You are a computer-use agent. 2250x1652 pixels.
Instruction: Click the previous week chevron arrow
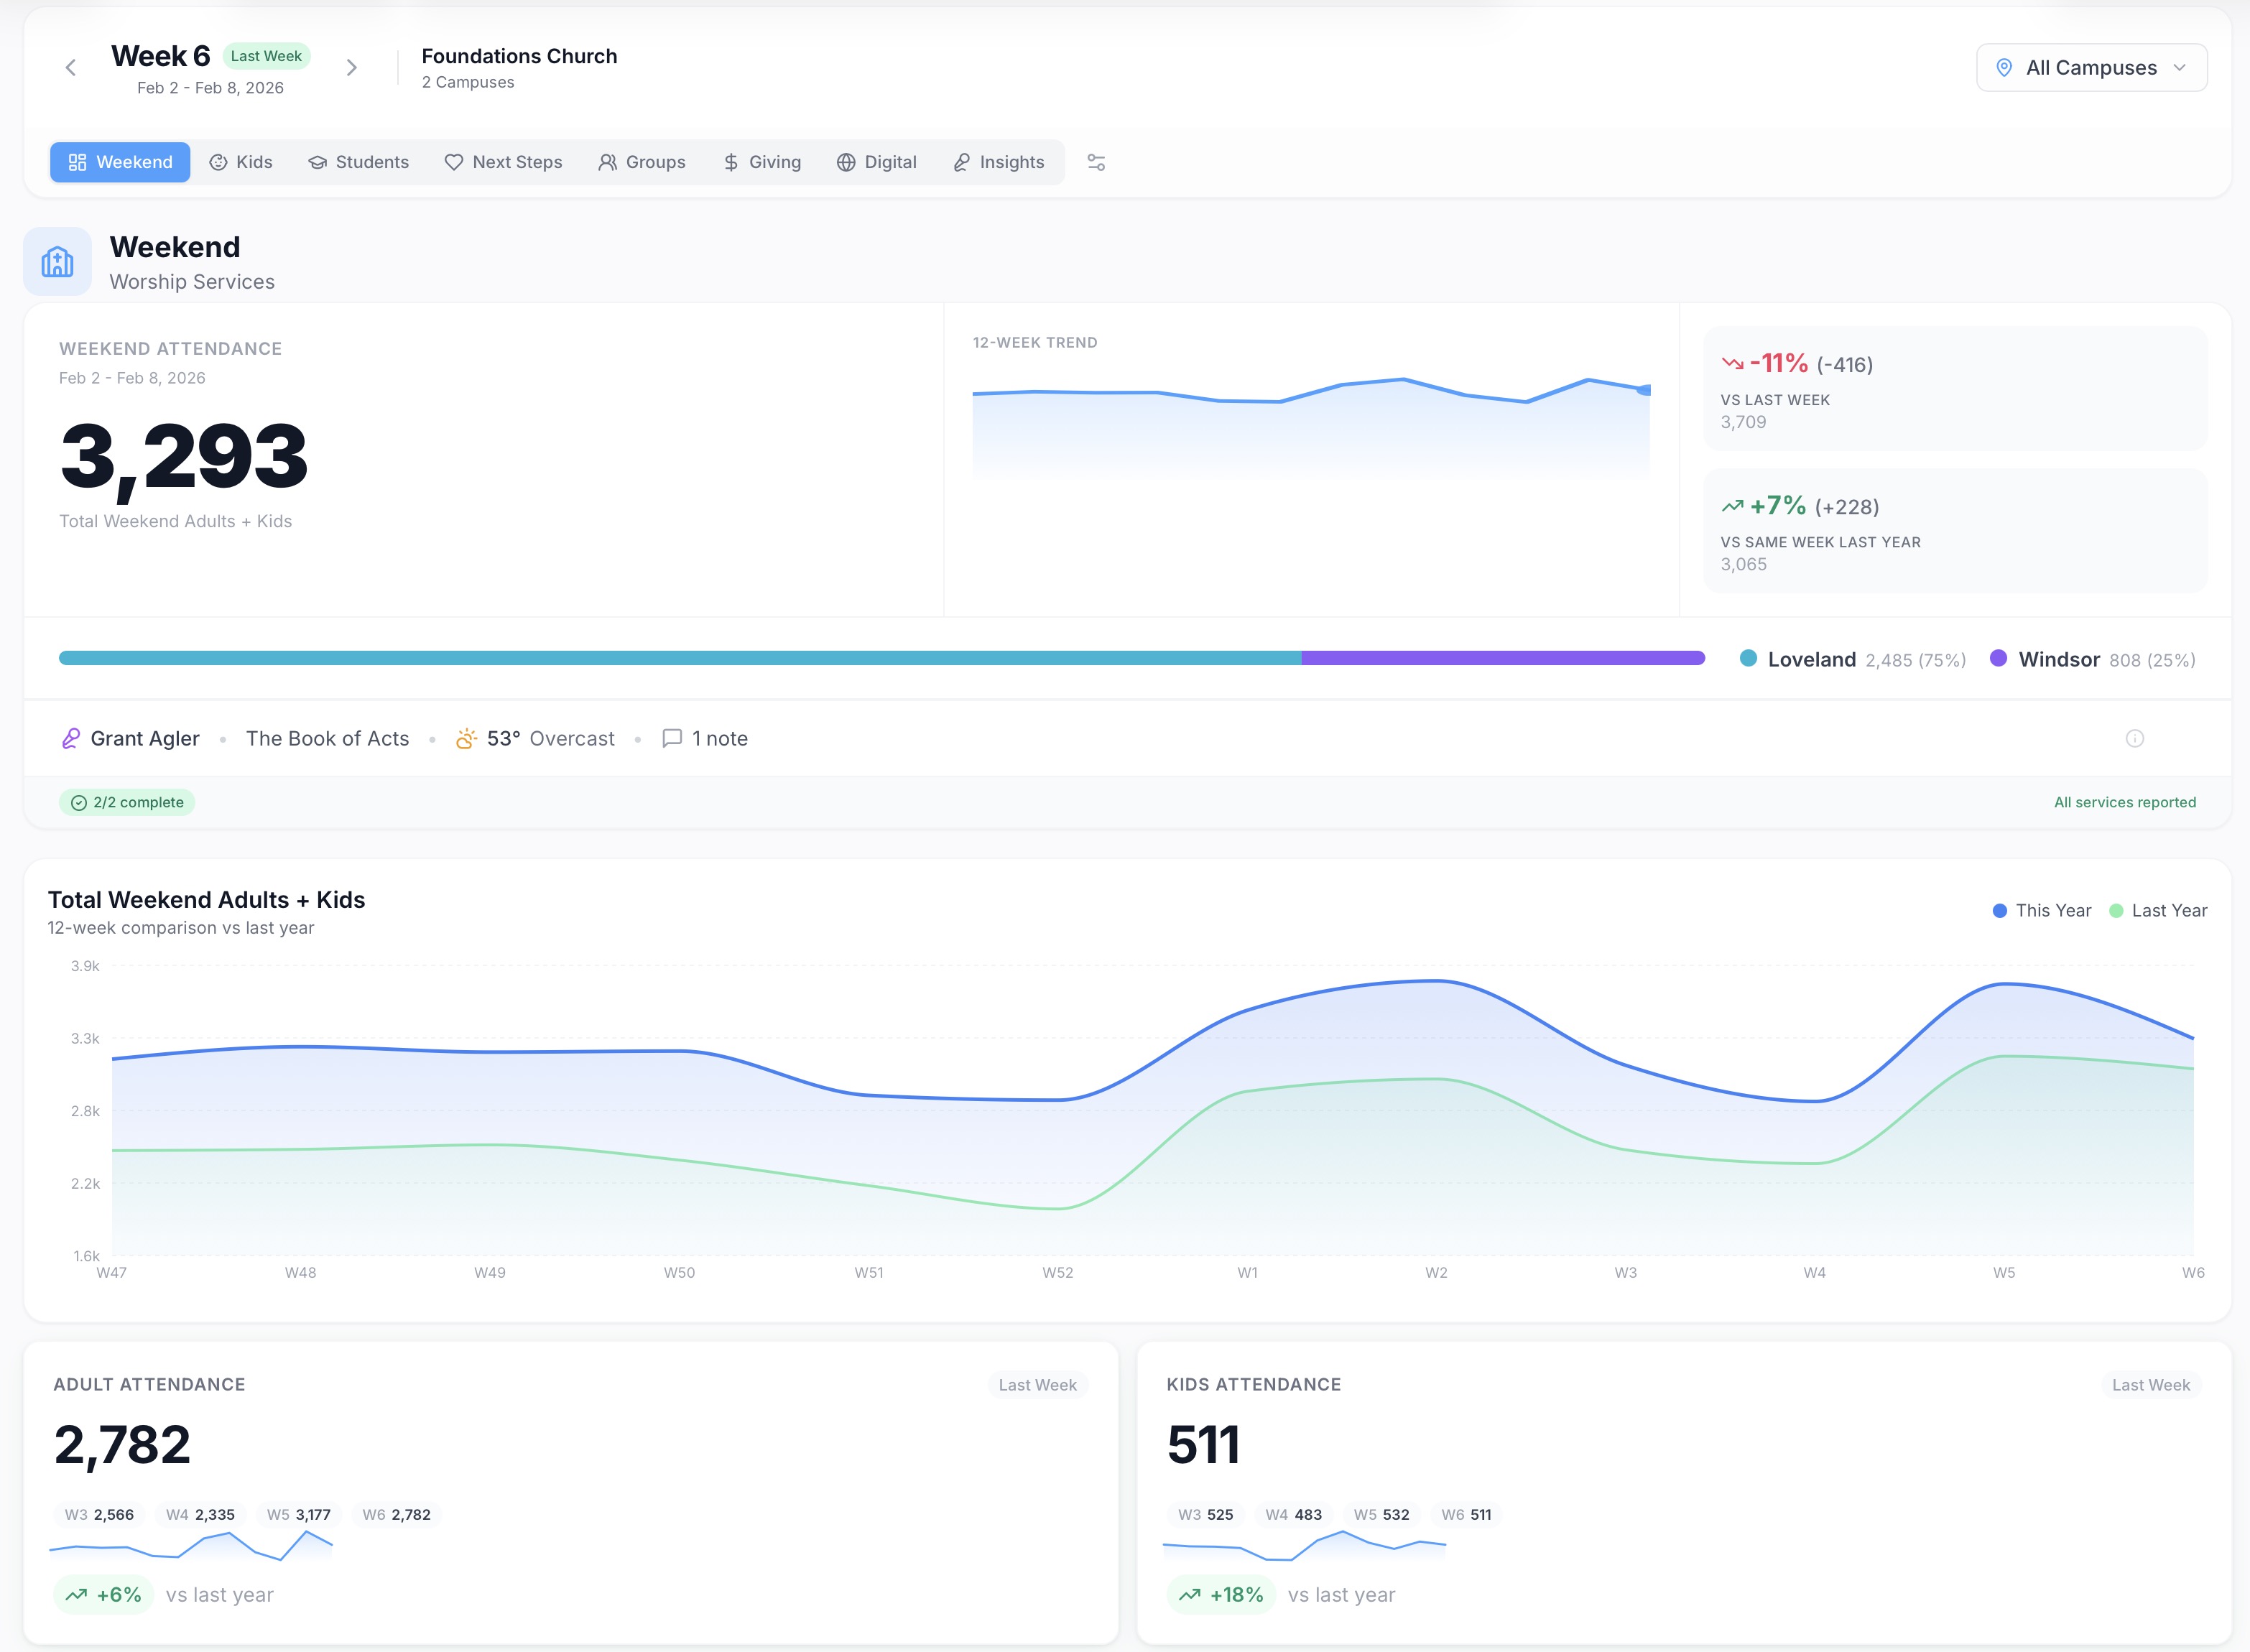click(x=70, y=67)
